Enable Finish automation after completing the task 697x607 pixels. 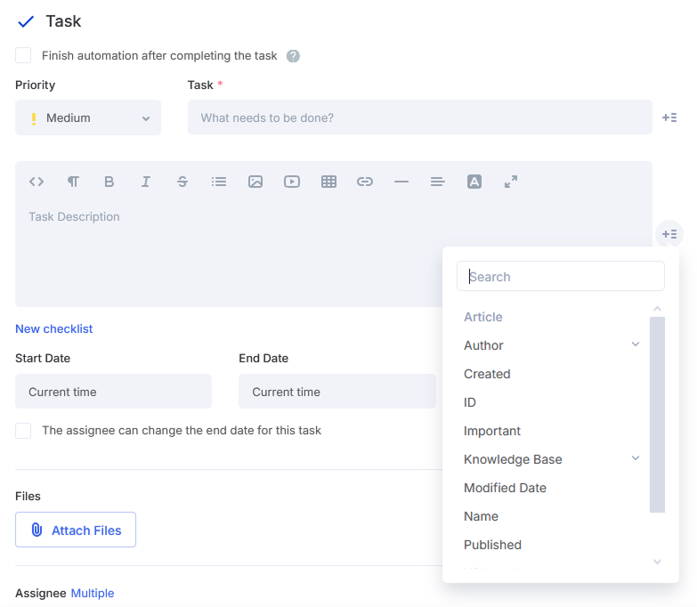[x=23, y=56]
